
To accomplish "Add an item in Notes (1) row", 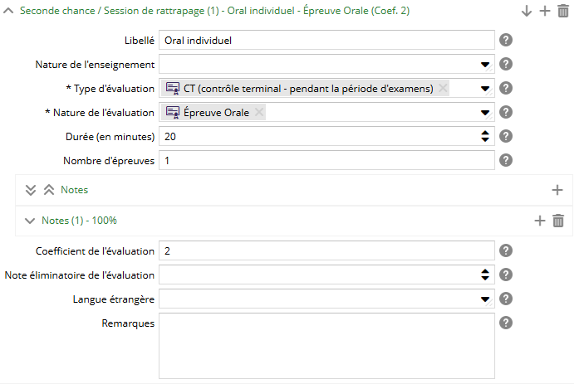I will 539,221.
